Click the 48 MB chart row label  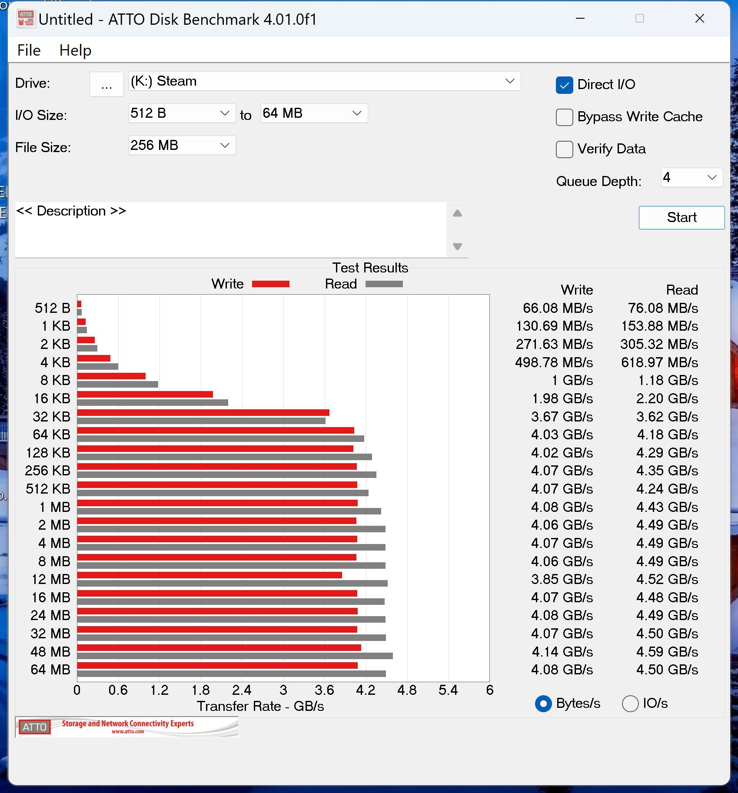click(x=50, y=652)
